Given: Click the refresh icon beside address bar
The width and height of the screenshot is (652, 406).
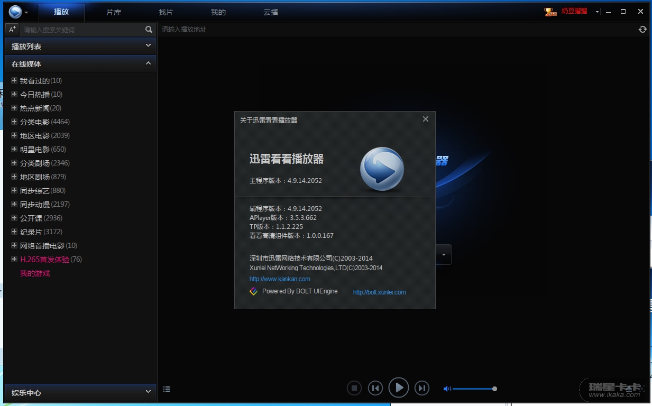Looking at the screenshot, I should (x=642, y=30).
